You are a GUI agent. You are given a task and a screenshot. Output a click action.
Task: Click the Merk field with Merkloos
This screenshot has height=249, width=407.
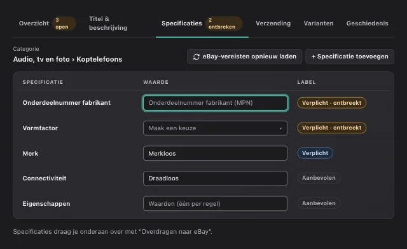215,153
